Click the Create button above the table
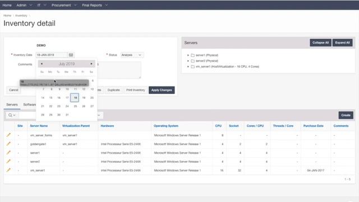This screenshot has height=202, width=359. click(x=346, y=115)
